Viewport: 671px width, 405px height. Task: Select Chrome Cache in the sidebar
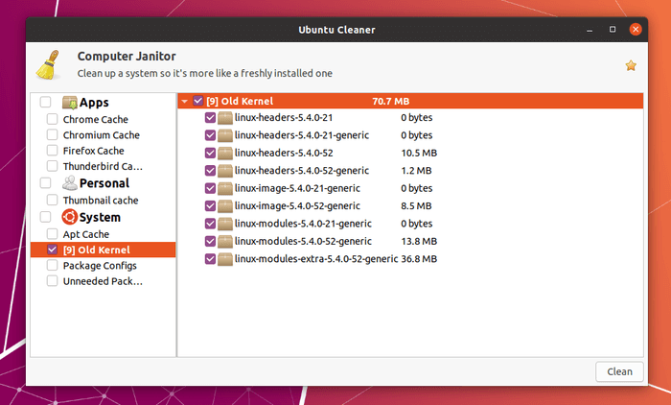pos(96,119)
